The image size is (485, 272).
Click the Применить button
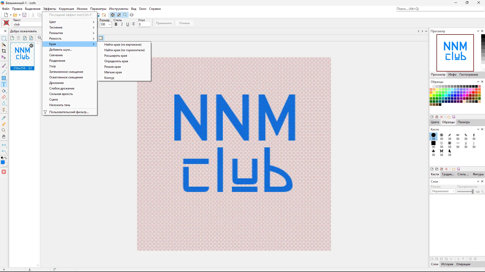point(164,23)
